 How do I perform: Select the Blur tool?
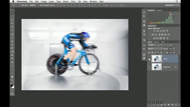point(12,55)
